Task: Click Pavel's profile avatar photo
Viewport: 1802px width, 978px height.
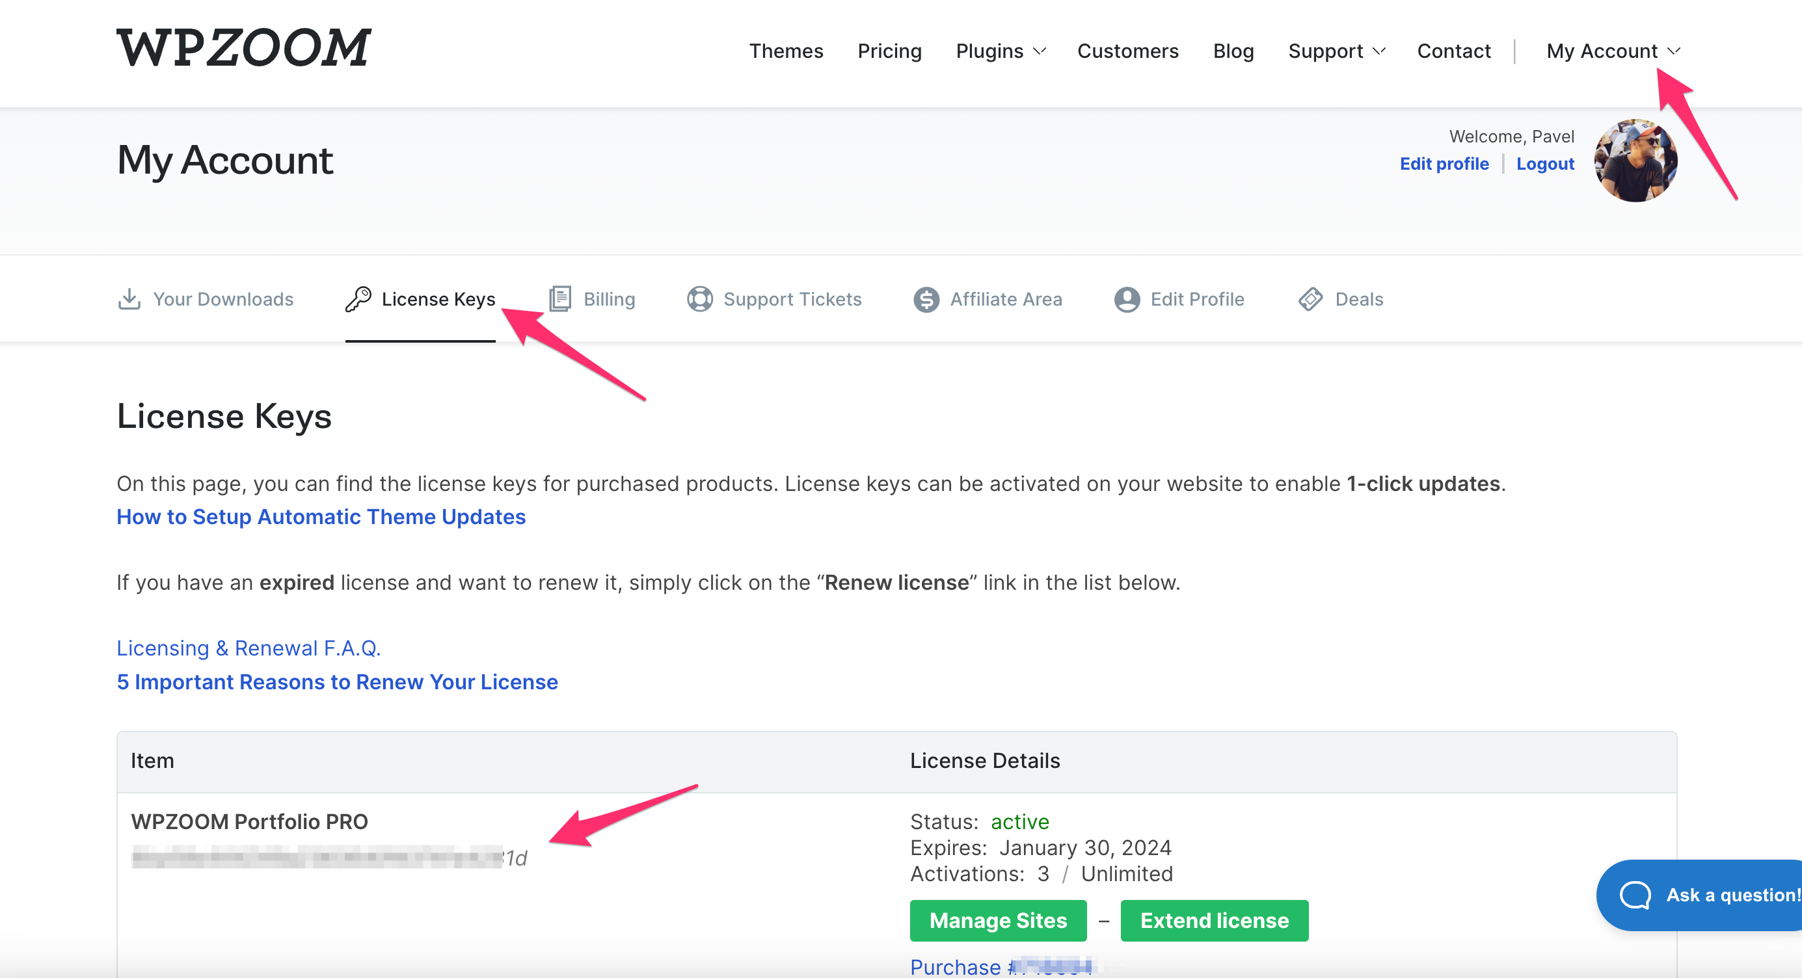Action: [x=1635, y=161]
